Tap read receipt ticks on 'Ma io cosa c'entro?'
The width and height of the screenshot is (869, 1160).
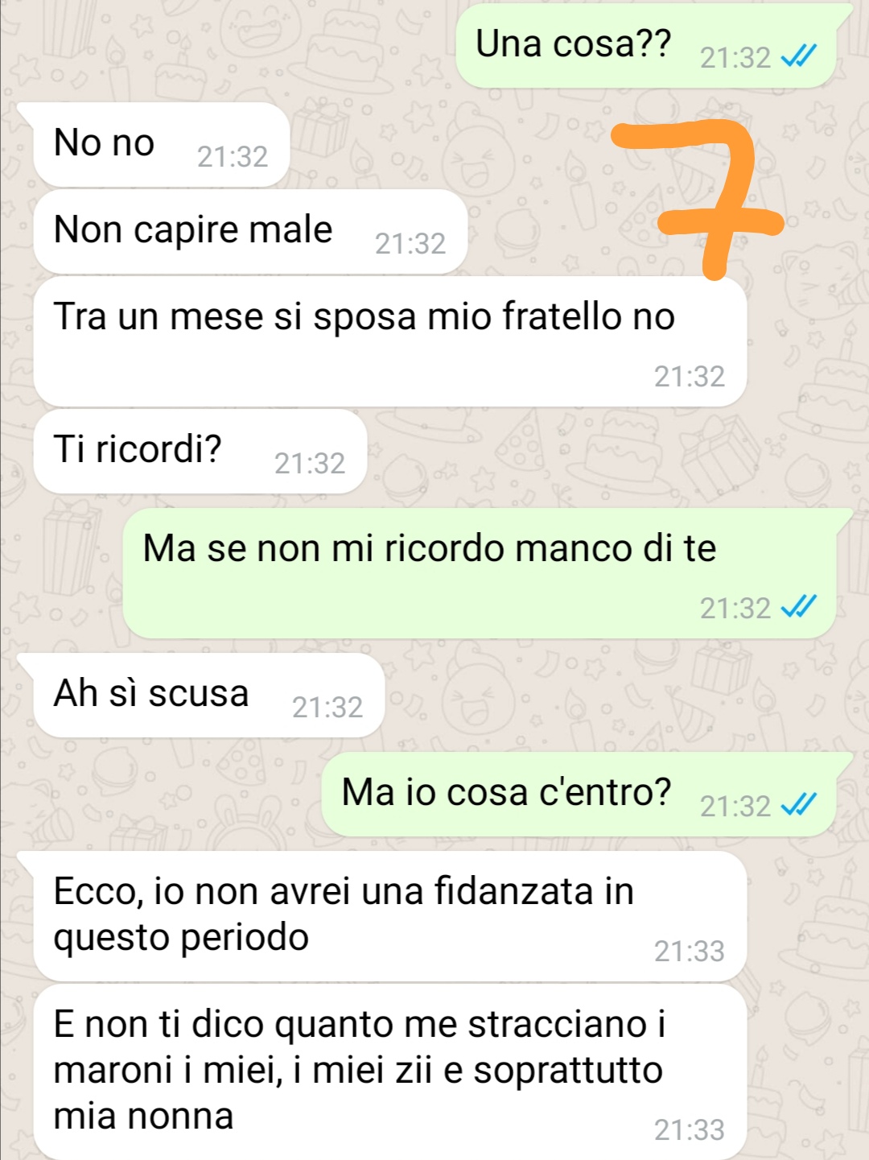pyautogui.click(x=799, y=805)
